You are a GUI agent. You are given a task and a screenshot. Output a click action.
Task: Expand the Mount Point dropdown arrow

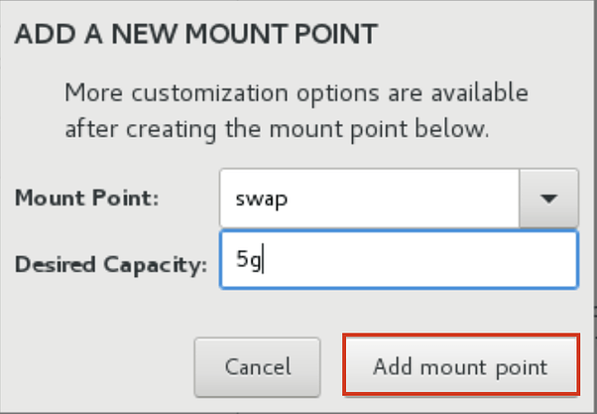pyautogui.click(x=548, y=199)
